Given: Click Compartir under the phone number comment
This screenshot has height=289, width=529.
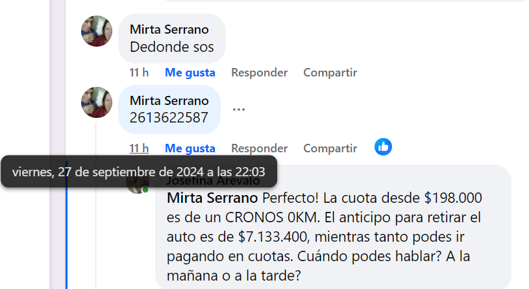Looking at the screenshot, I should 330,148.
